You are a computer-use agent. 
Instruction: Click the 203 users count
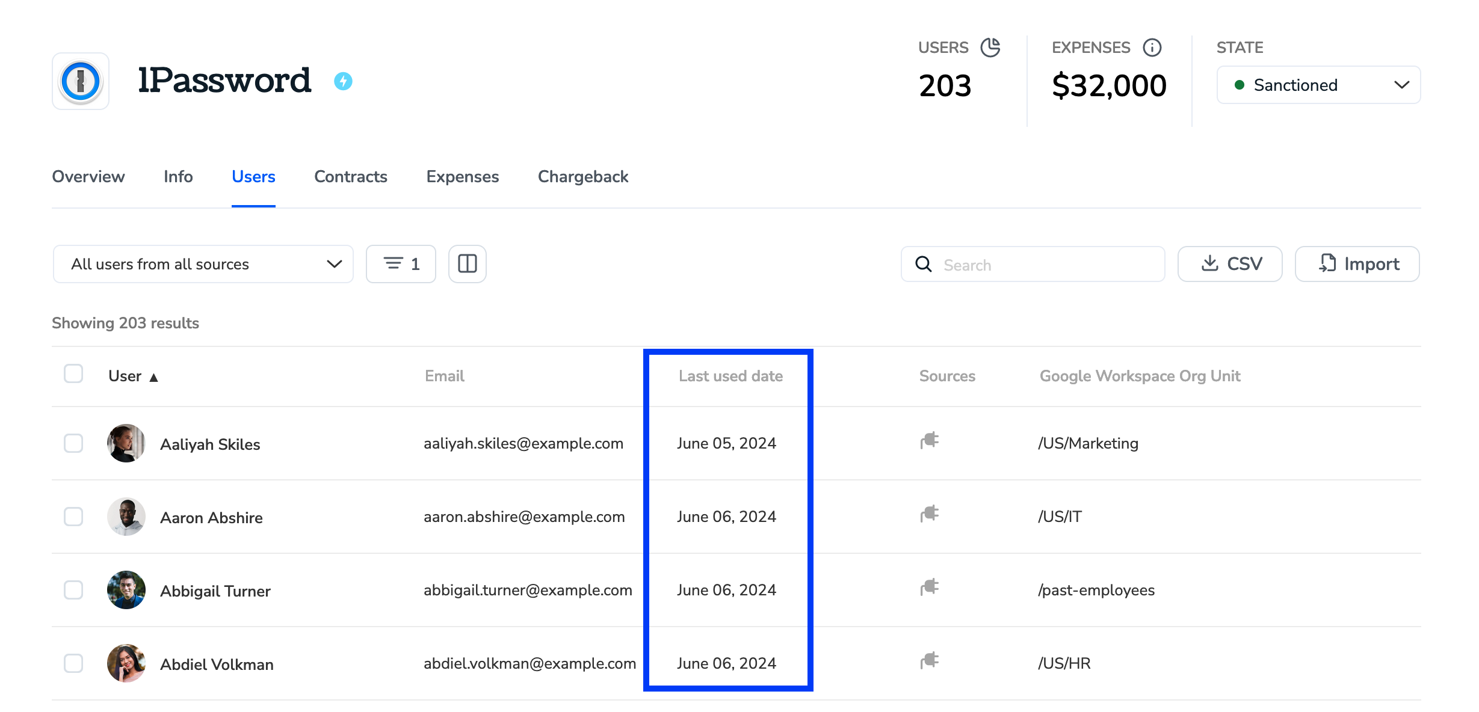click(x=945, y=85)
